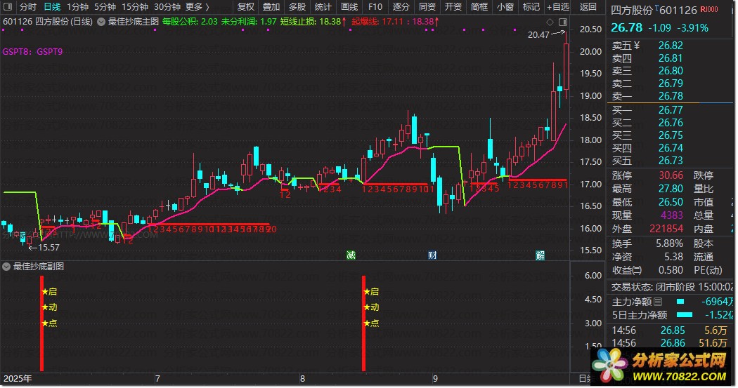738x388 pixels.
Task: Click the 减 event marker
Action: point(351,255)
